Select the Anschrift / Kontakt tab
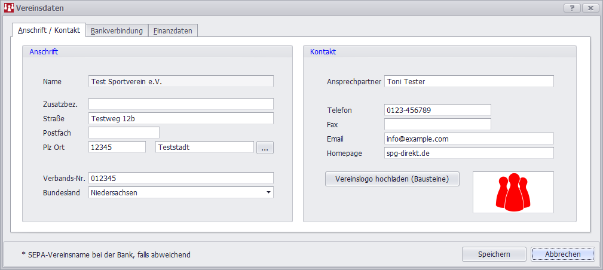The image size is (603, 270). click(x=49, y=30)
